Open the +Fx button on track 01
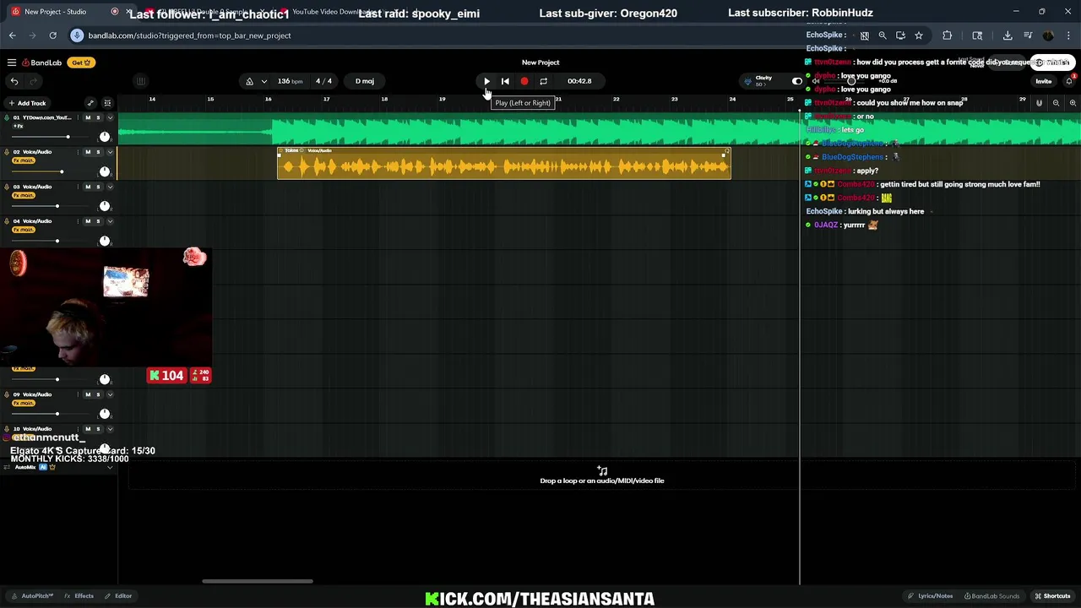 point(19,126)
